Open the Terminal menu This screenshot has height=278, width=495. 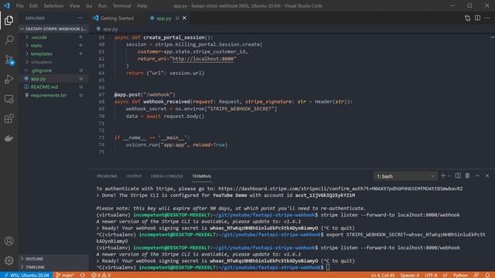(x=121, y=5)
